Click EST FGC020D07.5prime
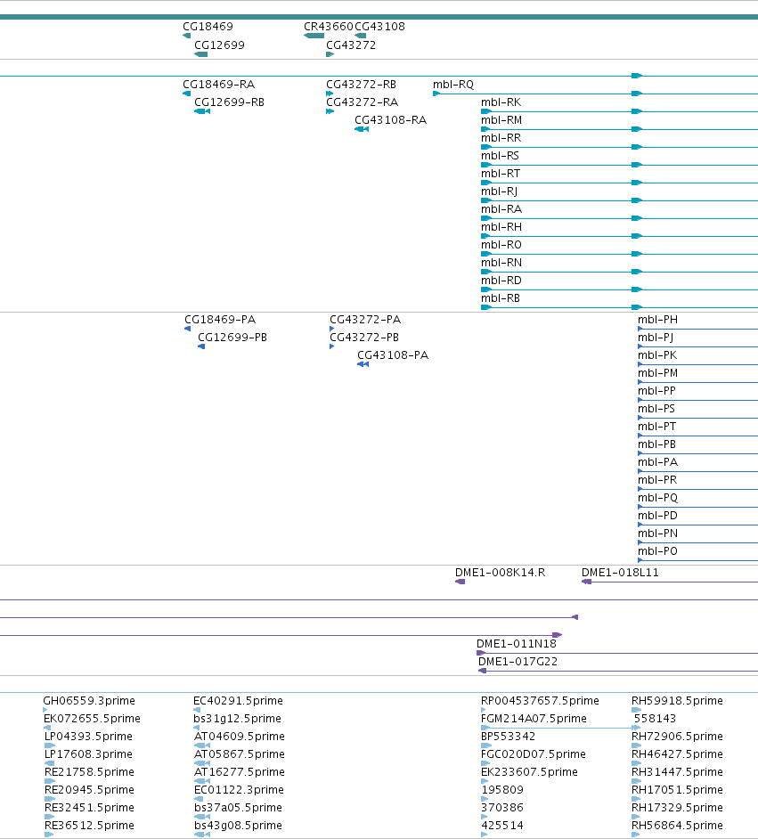This screenshot has width=758, height=839. click(x=534, y=753)
